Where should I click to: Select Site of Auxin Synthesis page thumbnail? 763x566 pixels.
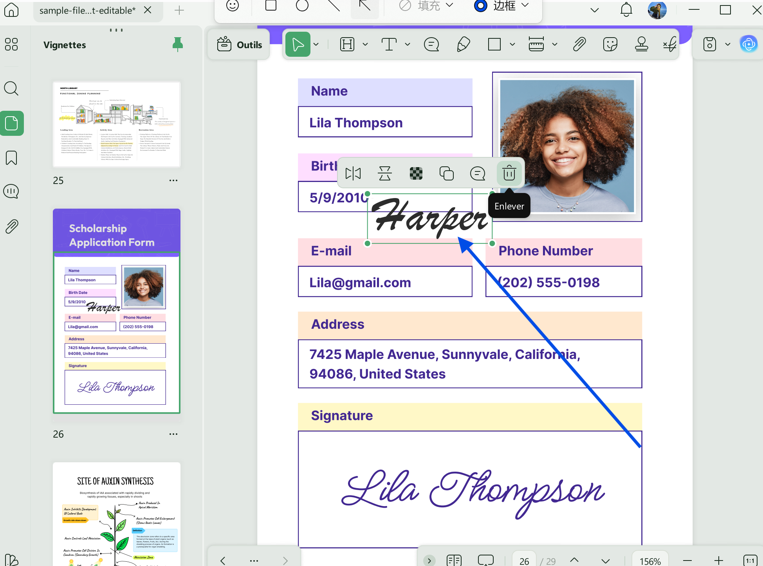[117, 514]
